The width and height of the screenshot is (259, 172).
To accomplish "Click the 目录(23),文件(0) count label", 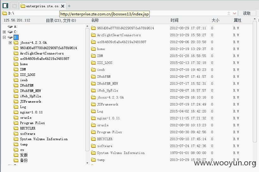I will coord(61,20).
